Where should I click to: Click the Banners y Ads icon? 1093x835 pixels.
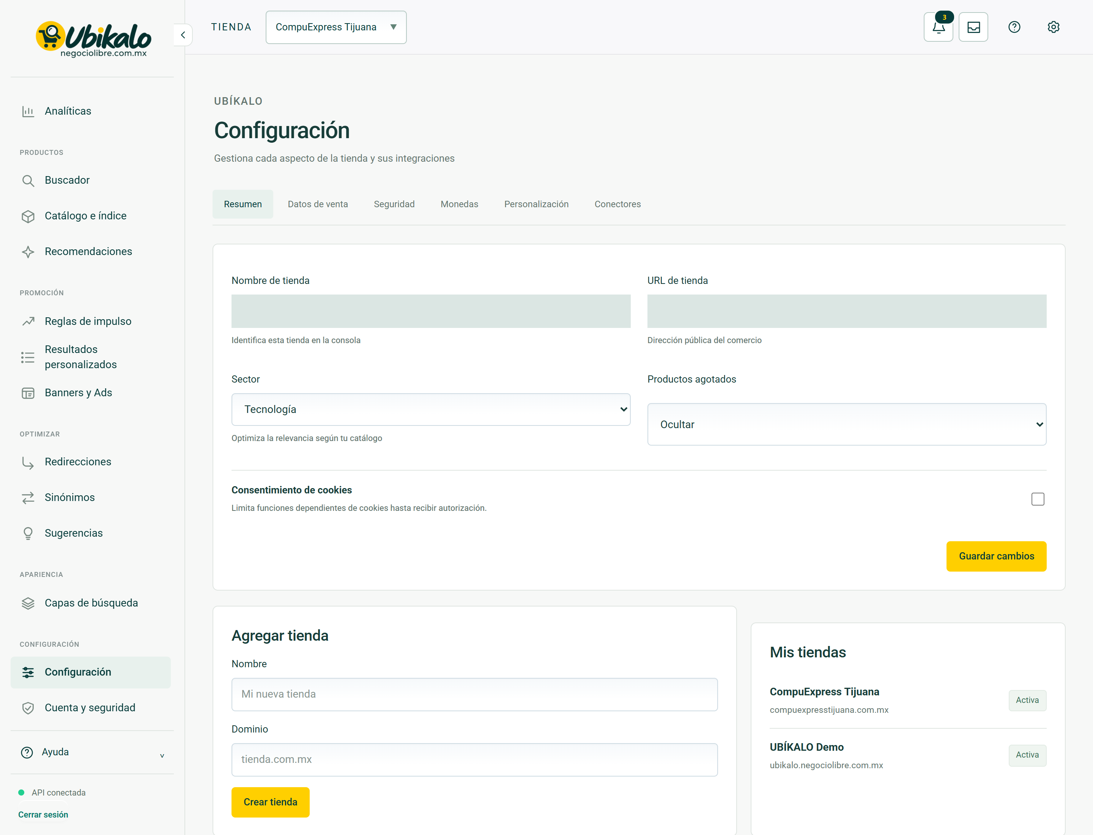point(28,393)
